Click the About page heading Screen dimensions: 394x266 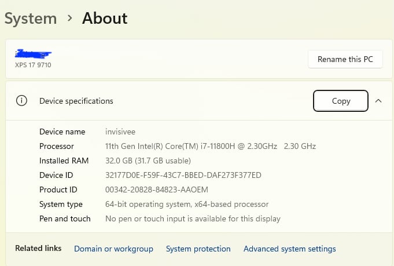[105, 19]
